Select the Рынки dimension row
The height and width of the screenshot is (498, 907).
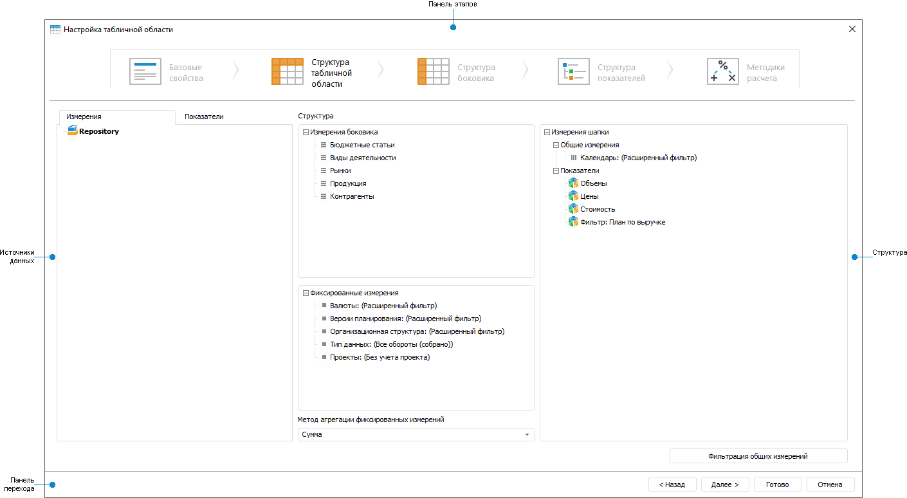click(340, 171)
